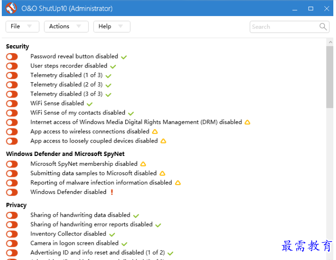Toggle Camera in logon screen switch
The width and height of the screenshot is (336, 260).
12,243
